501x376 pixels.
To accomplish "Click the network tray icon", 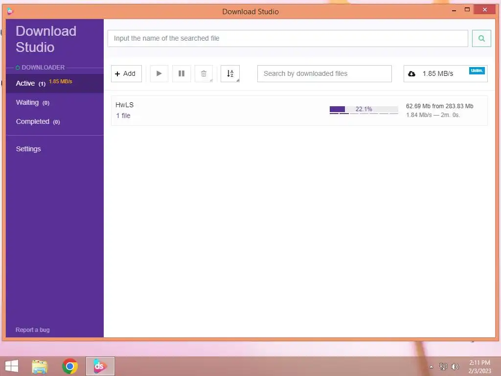I will click(x=443, y=366).
